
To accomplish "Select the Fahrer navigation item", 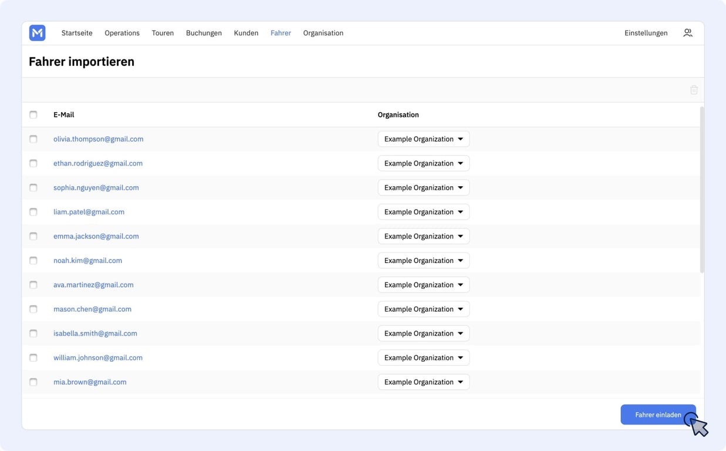I will [281, 33].
